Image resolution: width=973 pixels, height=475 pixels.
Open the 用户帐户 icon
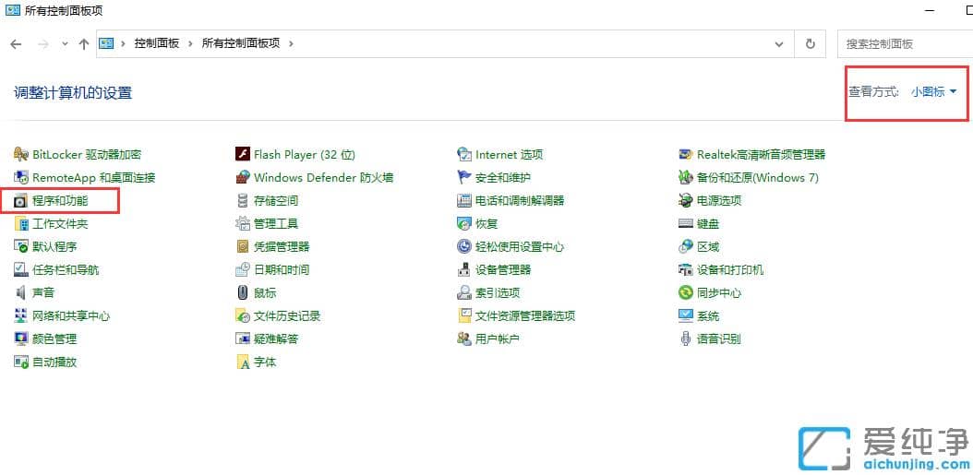(x=464, y=339)
